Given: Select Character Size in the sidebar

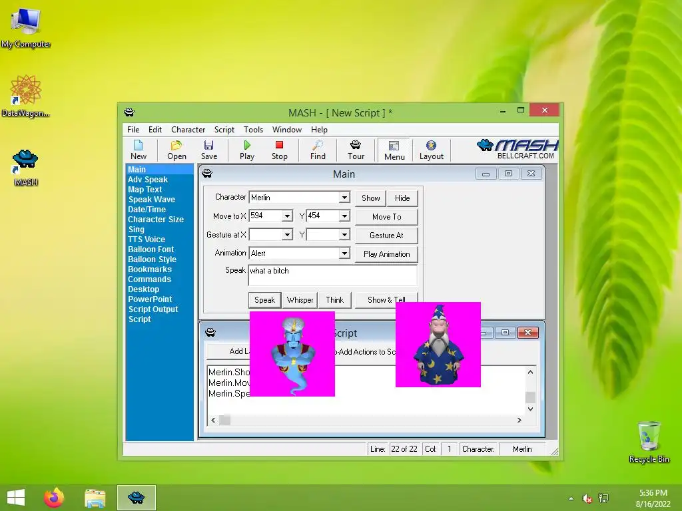Looking at the screenshot, I should click(x=156, y=220).
